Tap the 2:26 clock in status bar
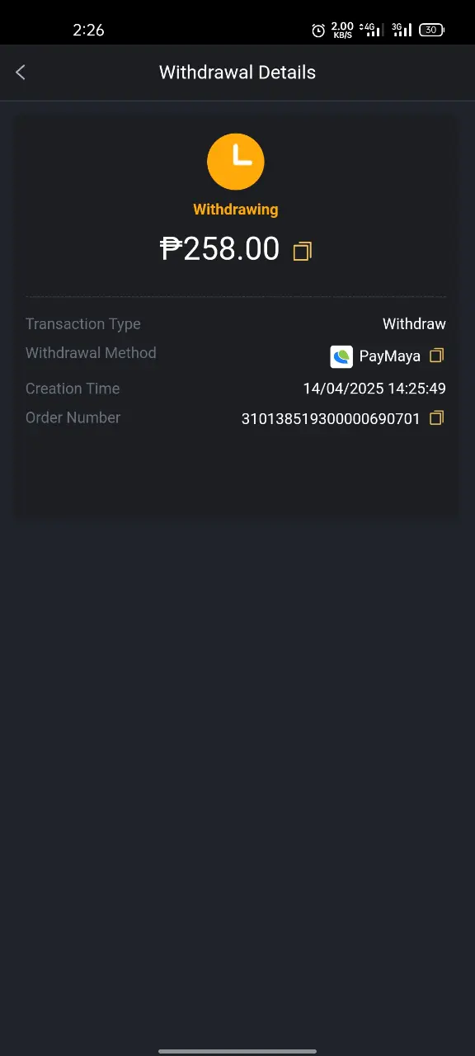 click(x=88, y=30)
